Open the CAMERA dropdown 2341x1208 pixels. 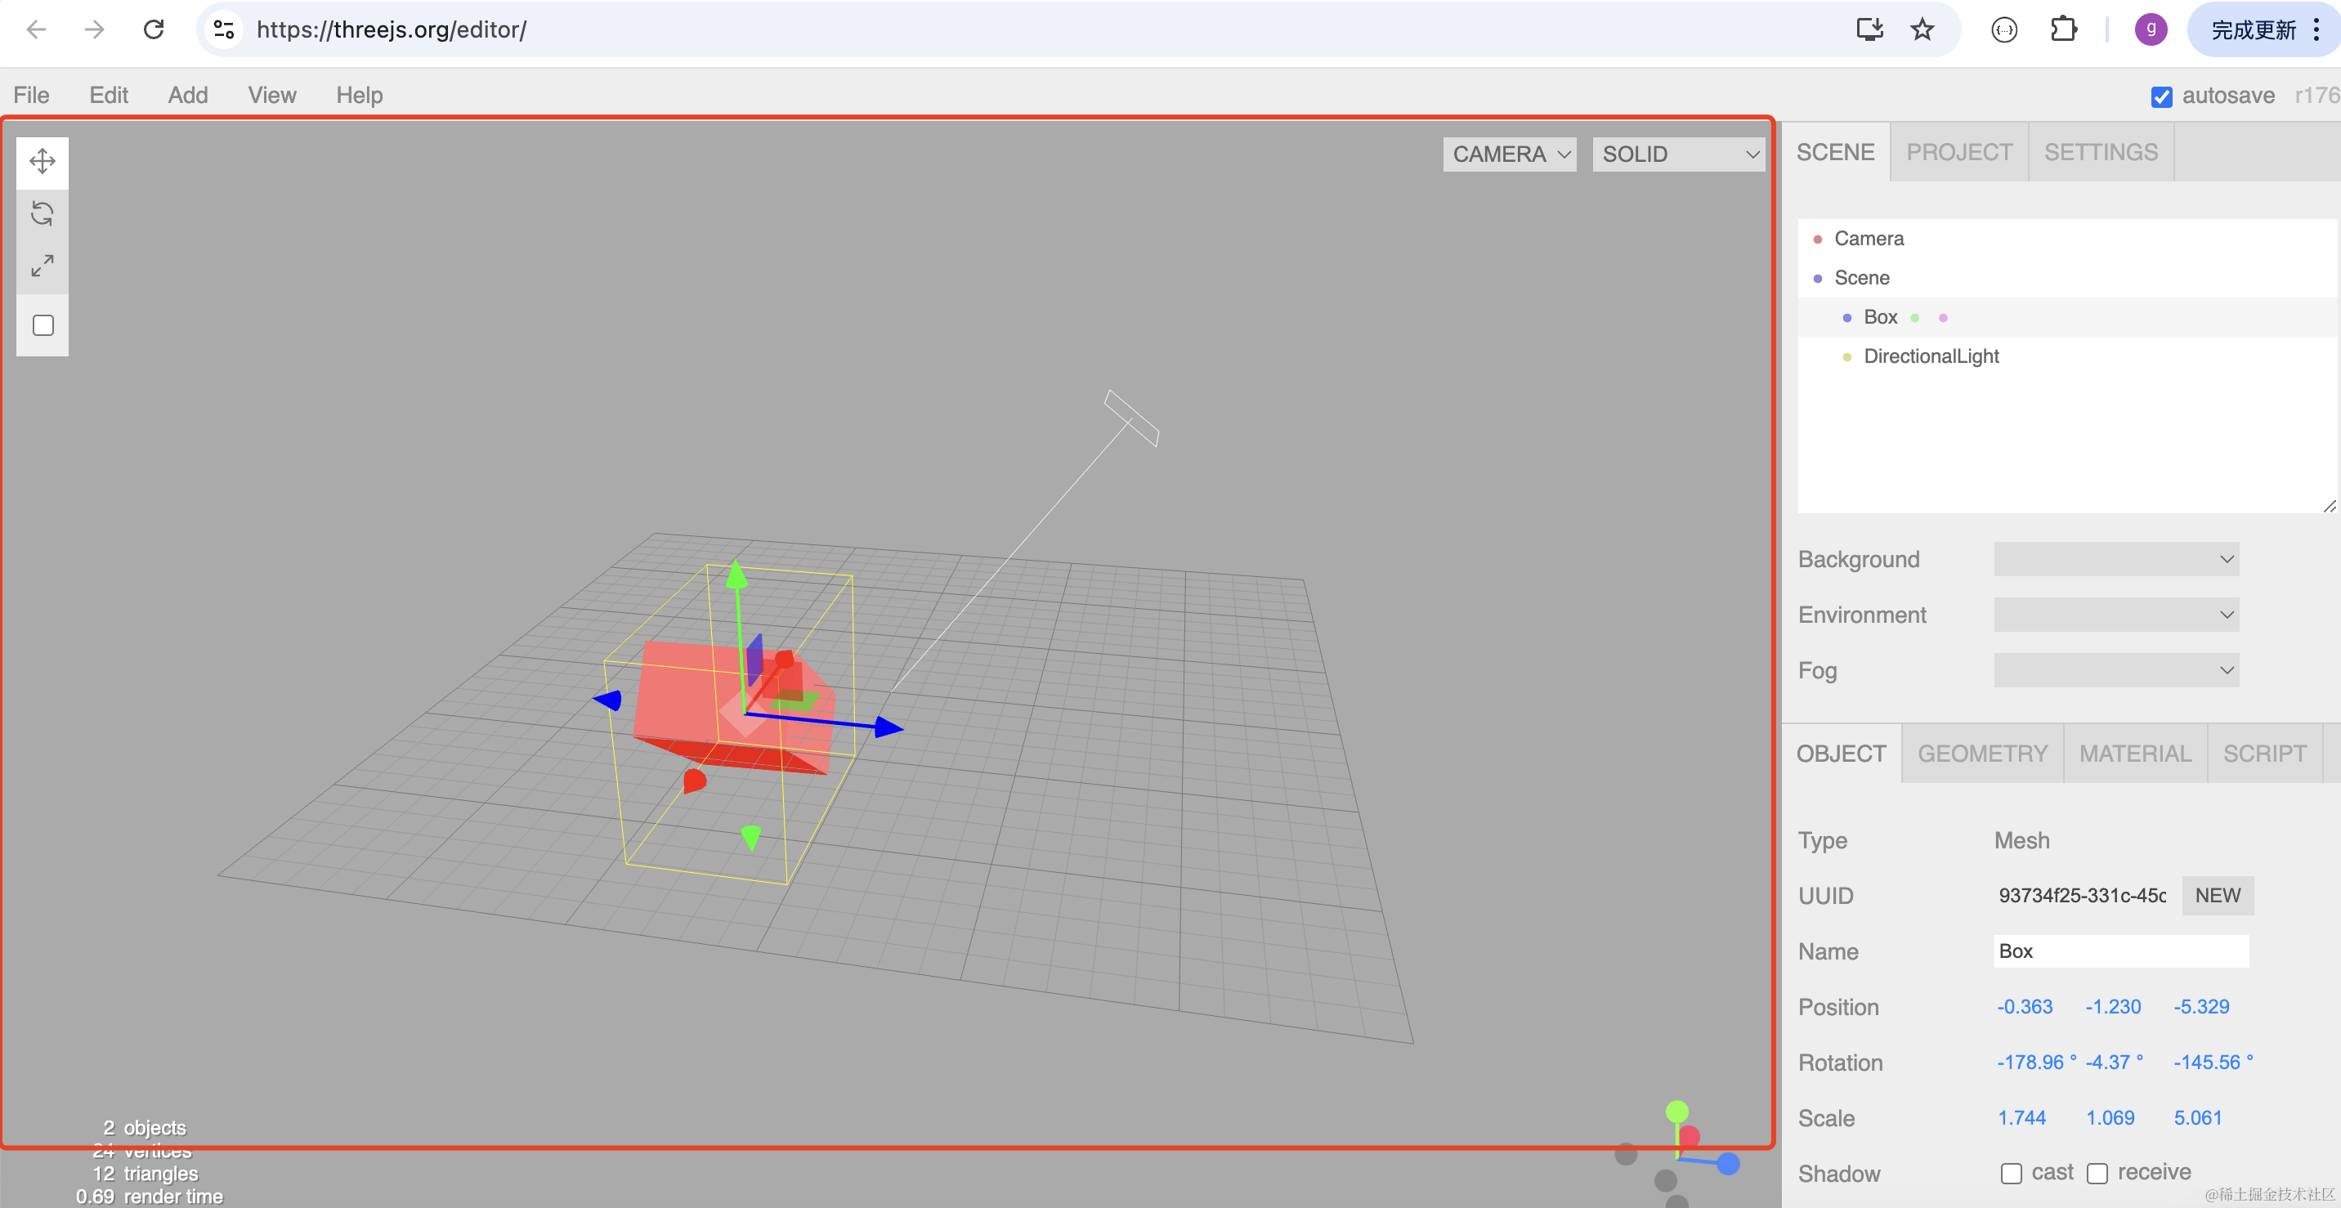coord(1510,154)
